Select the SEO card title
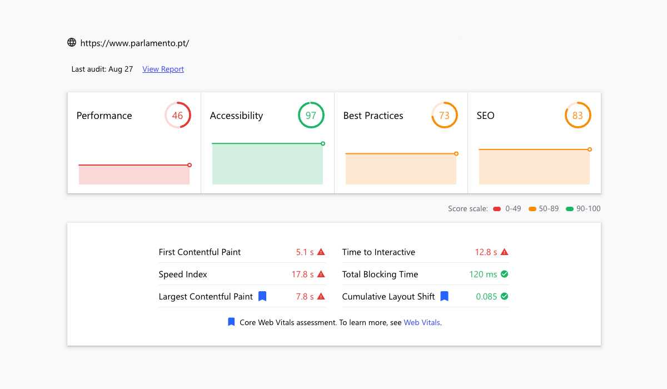Screen dimensions: 667x389 pos(485,116)
